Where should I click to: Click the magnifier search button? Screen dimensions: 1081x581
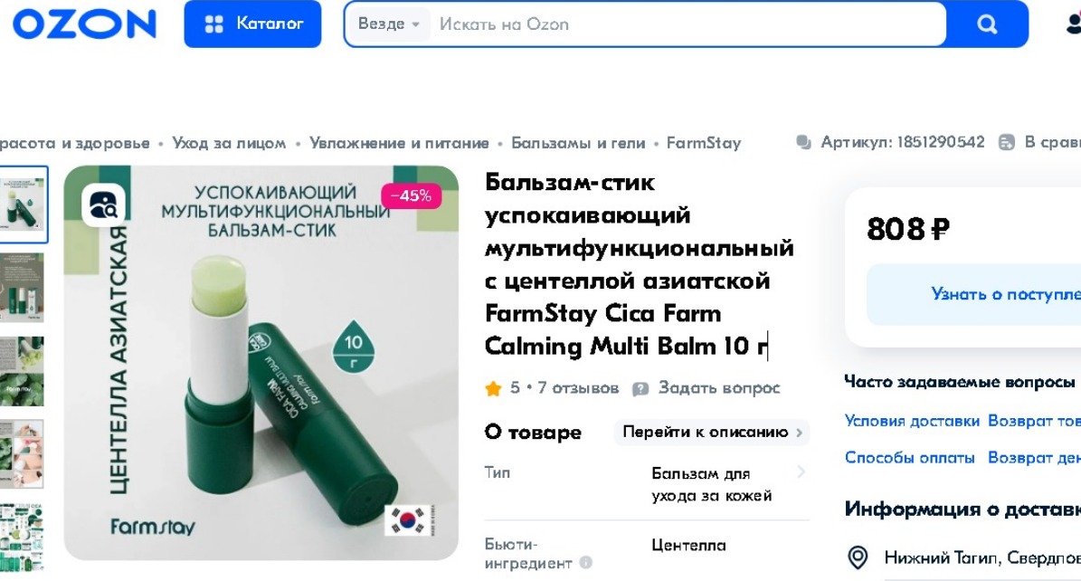[987, 24]
